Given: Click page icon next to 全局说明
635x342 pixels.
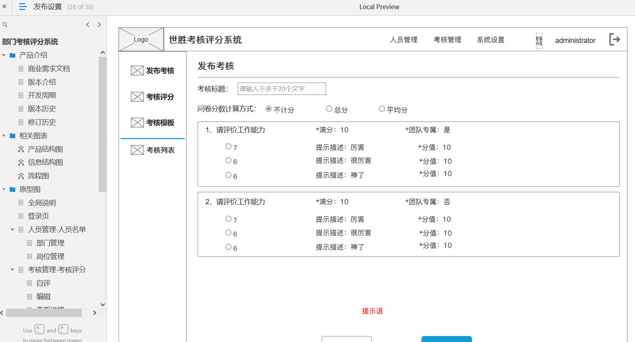Looking at the screenshot, I should [21, 203].
